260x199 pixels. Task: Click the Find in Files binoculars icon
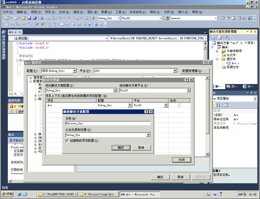(167, 18)
